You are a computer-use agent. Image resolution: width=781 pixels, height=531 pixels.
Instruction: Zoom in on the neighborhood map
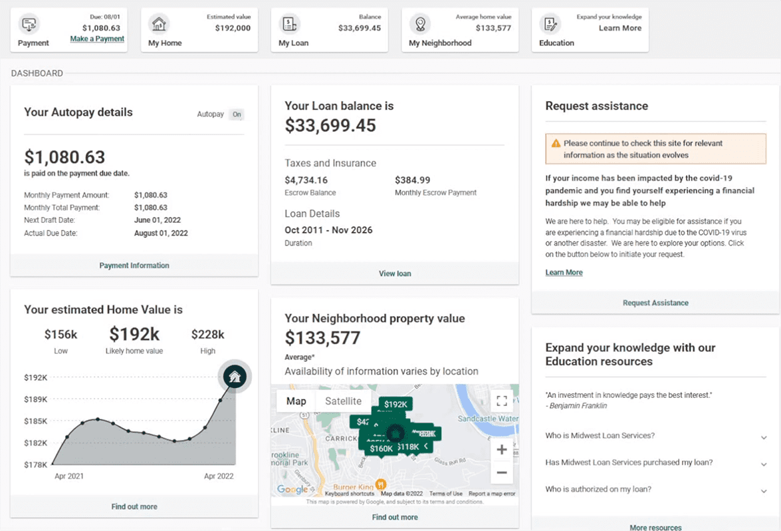[x=501, y=450]
